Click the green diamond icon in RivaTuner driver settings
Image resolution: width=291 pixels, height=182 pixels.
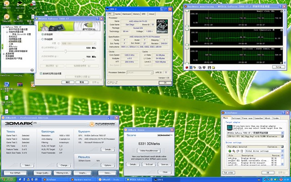pos(230,151)
